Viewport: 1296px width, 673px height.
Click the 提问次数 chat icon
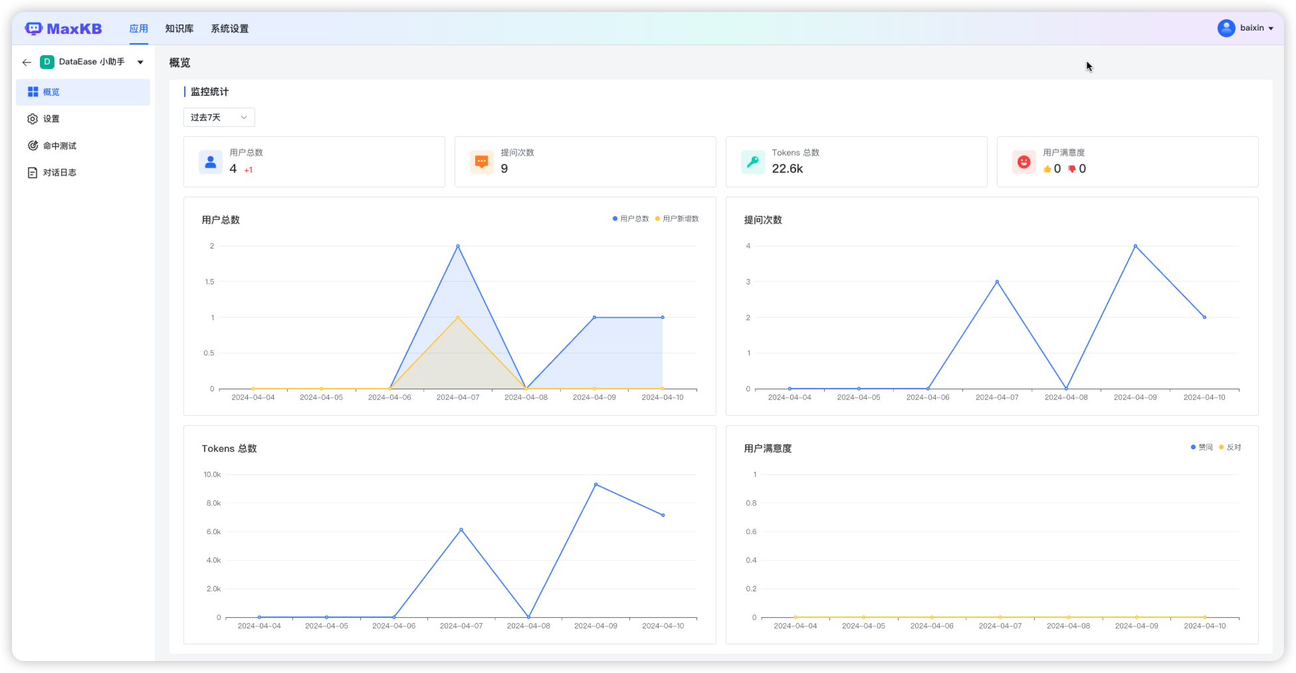(482, 161)
